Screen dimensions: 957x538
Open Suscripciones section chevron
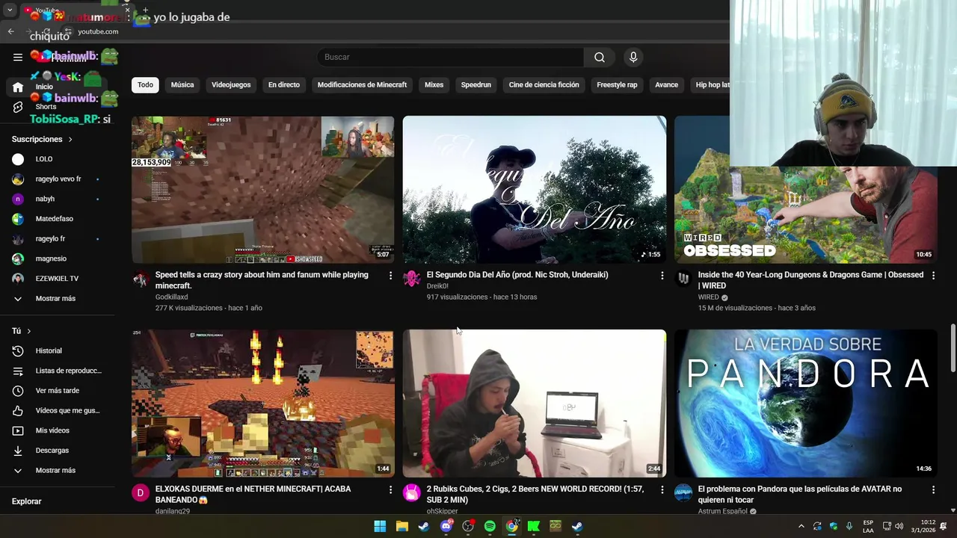(70, 140)
